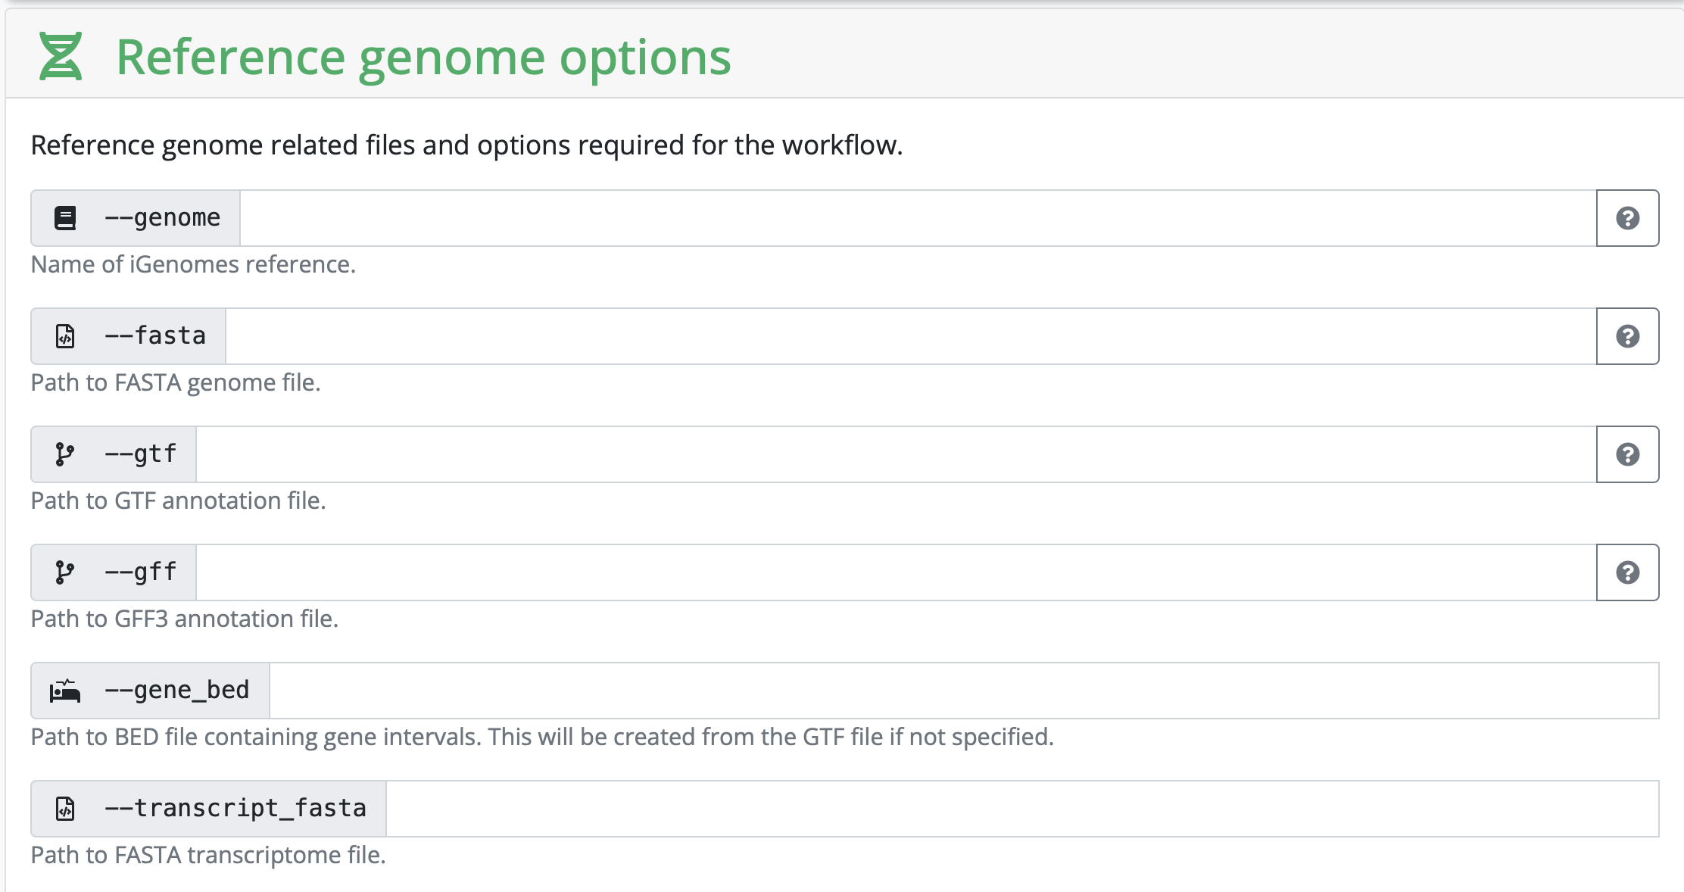Click the file-code icon beside --fasta

pyautogui.click(x=65, y=336)
